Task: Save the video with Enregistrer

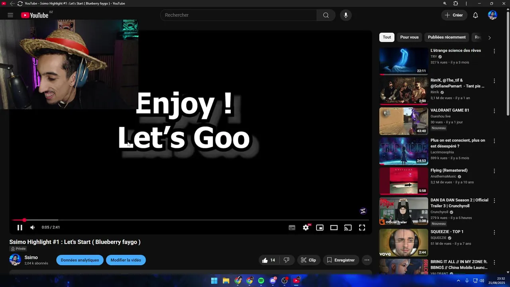Action: [x=341, y=260]
